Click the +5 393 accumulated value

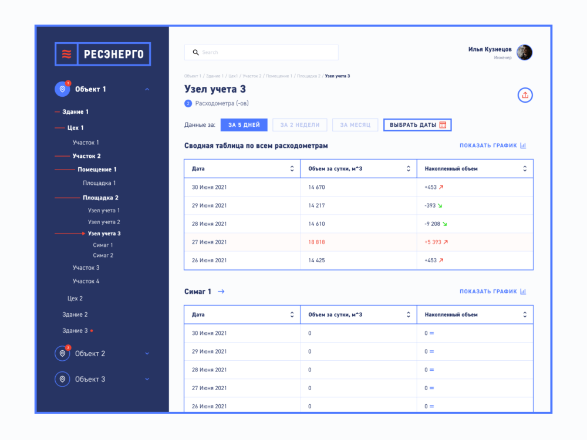click(x=433, y=242)
